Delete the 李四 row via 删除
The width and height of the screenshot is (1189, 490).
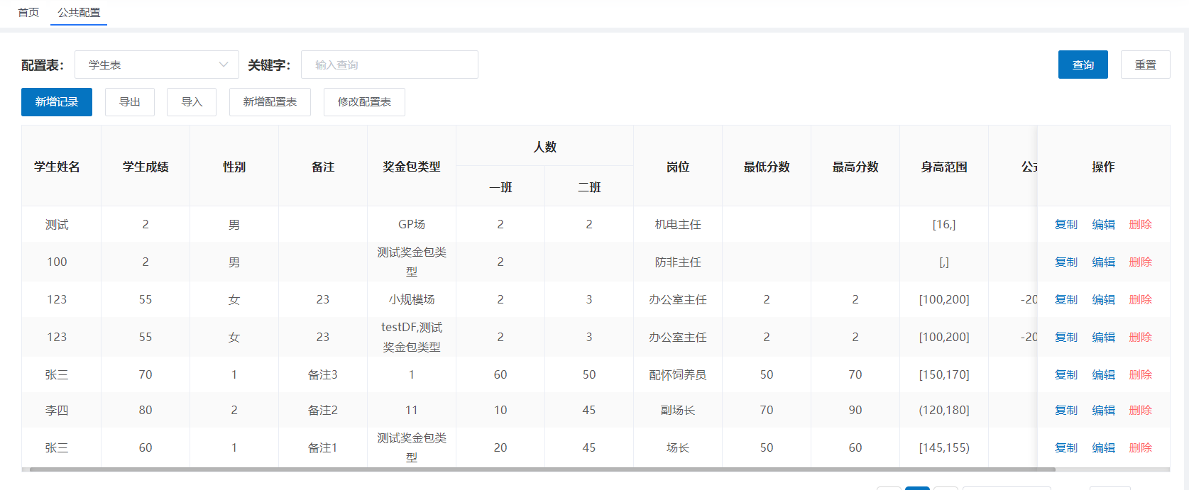click(1140, 410)
